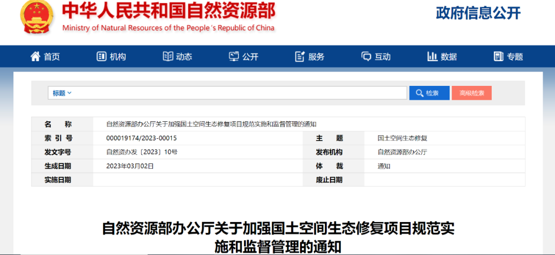Click the 动态 open-book icon

pyautogui.click(x=168, y=57)
